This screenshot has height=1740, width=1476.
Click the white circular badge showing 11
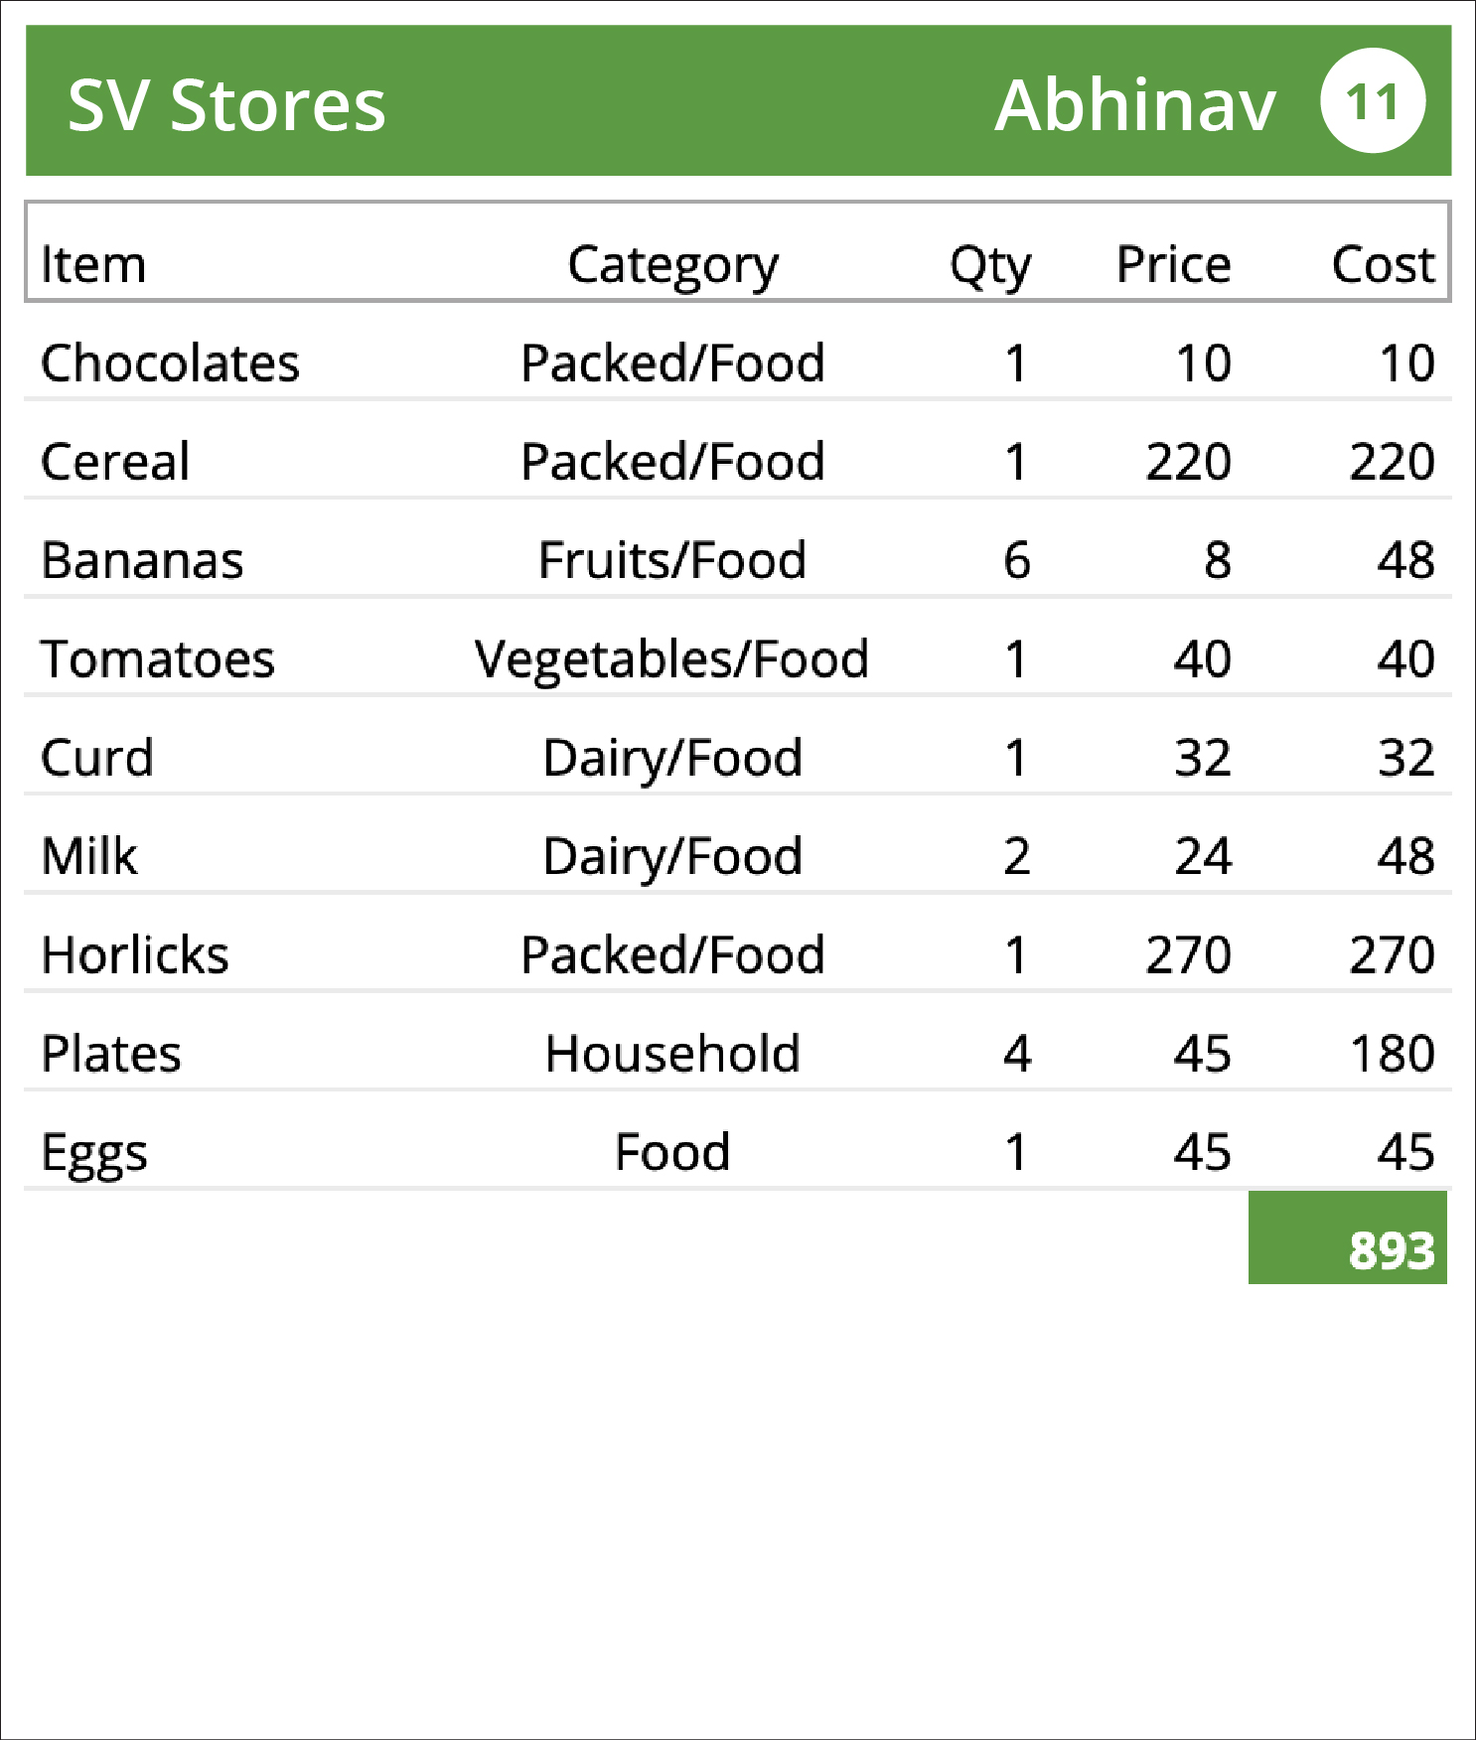point(1373,100)
